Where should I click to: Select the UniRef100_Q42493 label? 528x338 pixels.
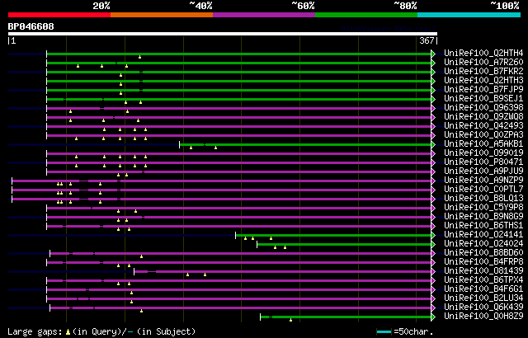(x=483, y=126)
